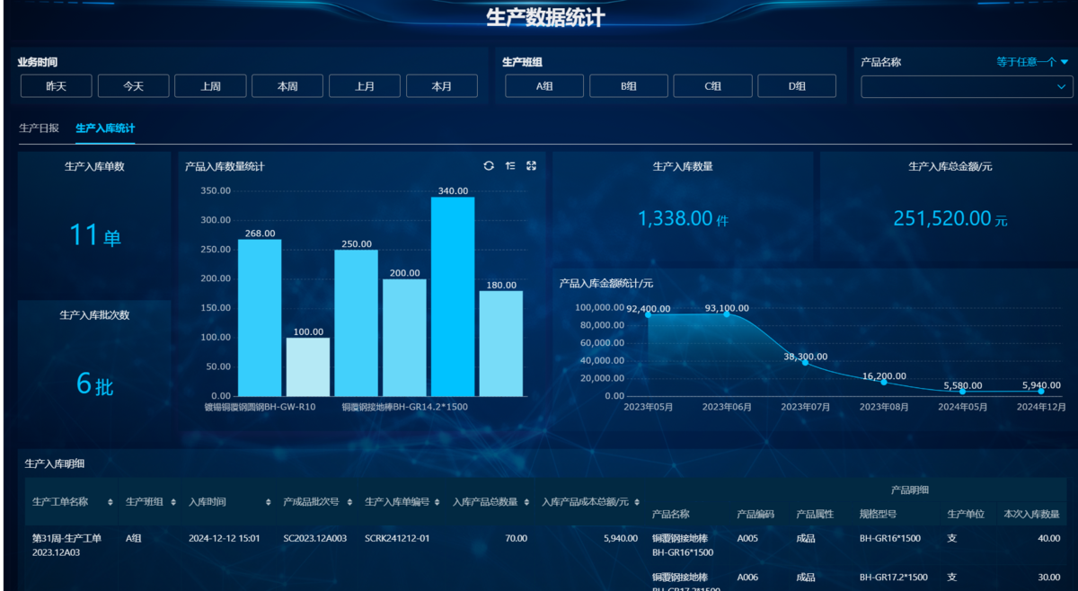Click the fullscreen icon on 产品入库数量统计 panel
Screen dimensions: 1078x591
(x=532, y=165)
